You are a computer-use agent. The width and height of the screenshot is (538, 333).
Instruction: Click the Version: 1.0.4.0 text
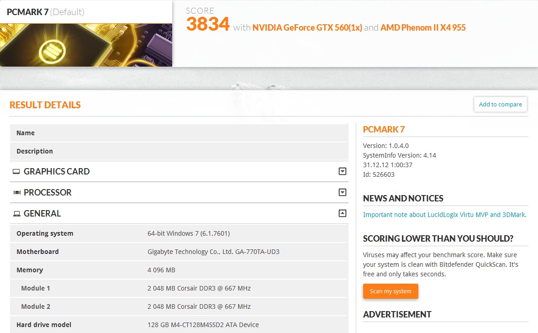pos(385,146)
